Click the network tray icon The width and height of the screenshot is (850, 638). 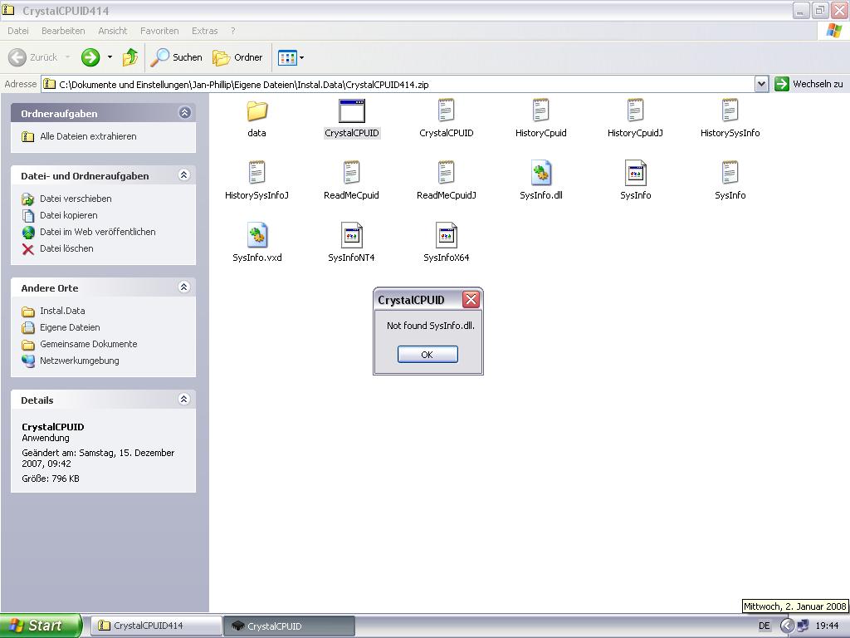pyautogui.click(x=803, y=626)
